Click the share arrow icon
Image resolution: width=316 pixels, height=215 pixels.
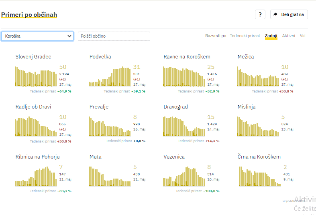(x=275, y=14)
